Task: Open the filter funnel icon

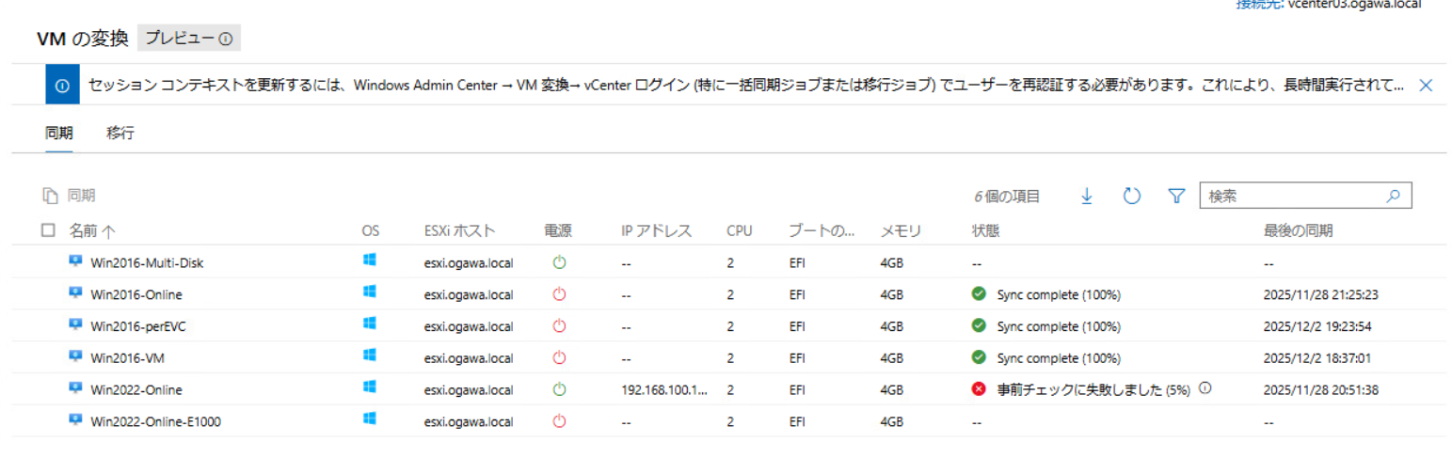Action: coord(1175,196)
